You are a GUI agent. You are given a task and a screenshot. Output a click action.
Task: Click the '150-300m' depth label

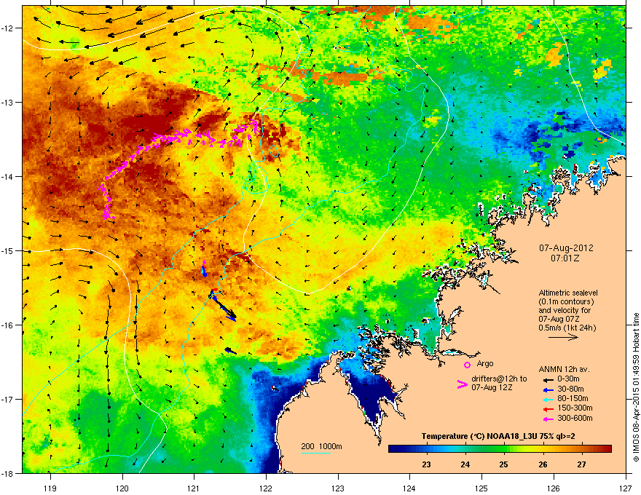575,408
